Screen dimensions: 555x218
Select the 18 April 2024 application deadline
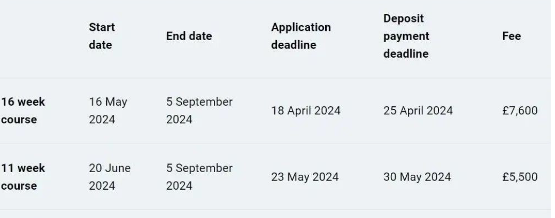pyautogui.click(x=306, y=111)
